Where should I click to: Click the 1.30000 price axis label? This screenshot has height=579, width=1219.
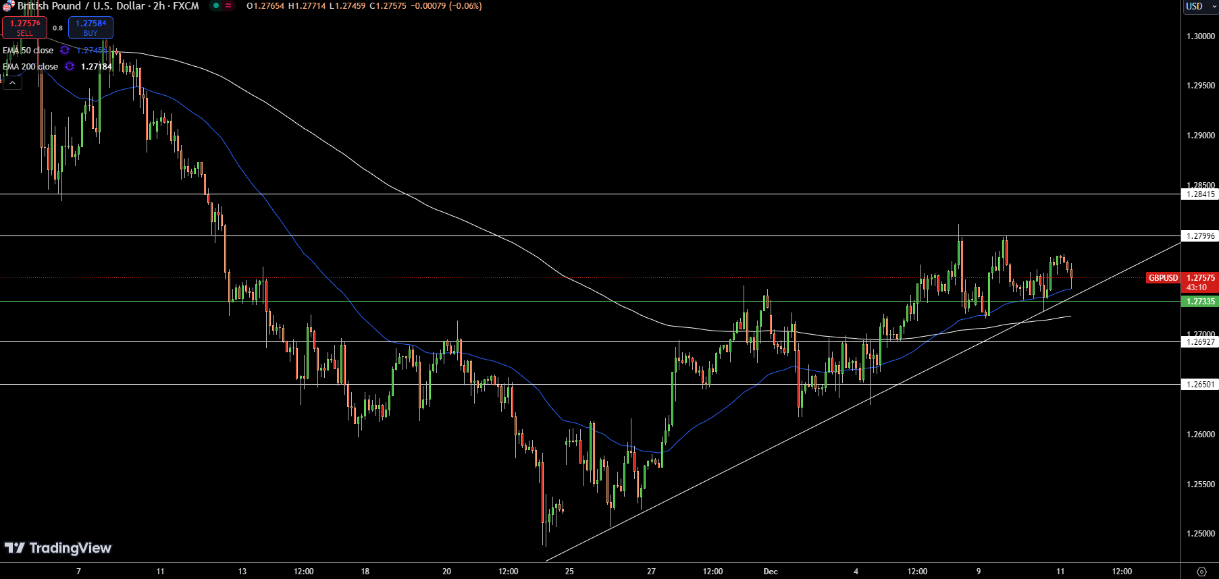pos(1200,36)
